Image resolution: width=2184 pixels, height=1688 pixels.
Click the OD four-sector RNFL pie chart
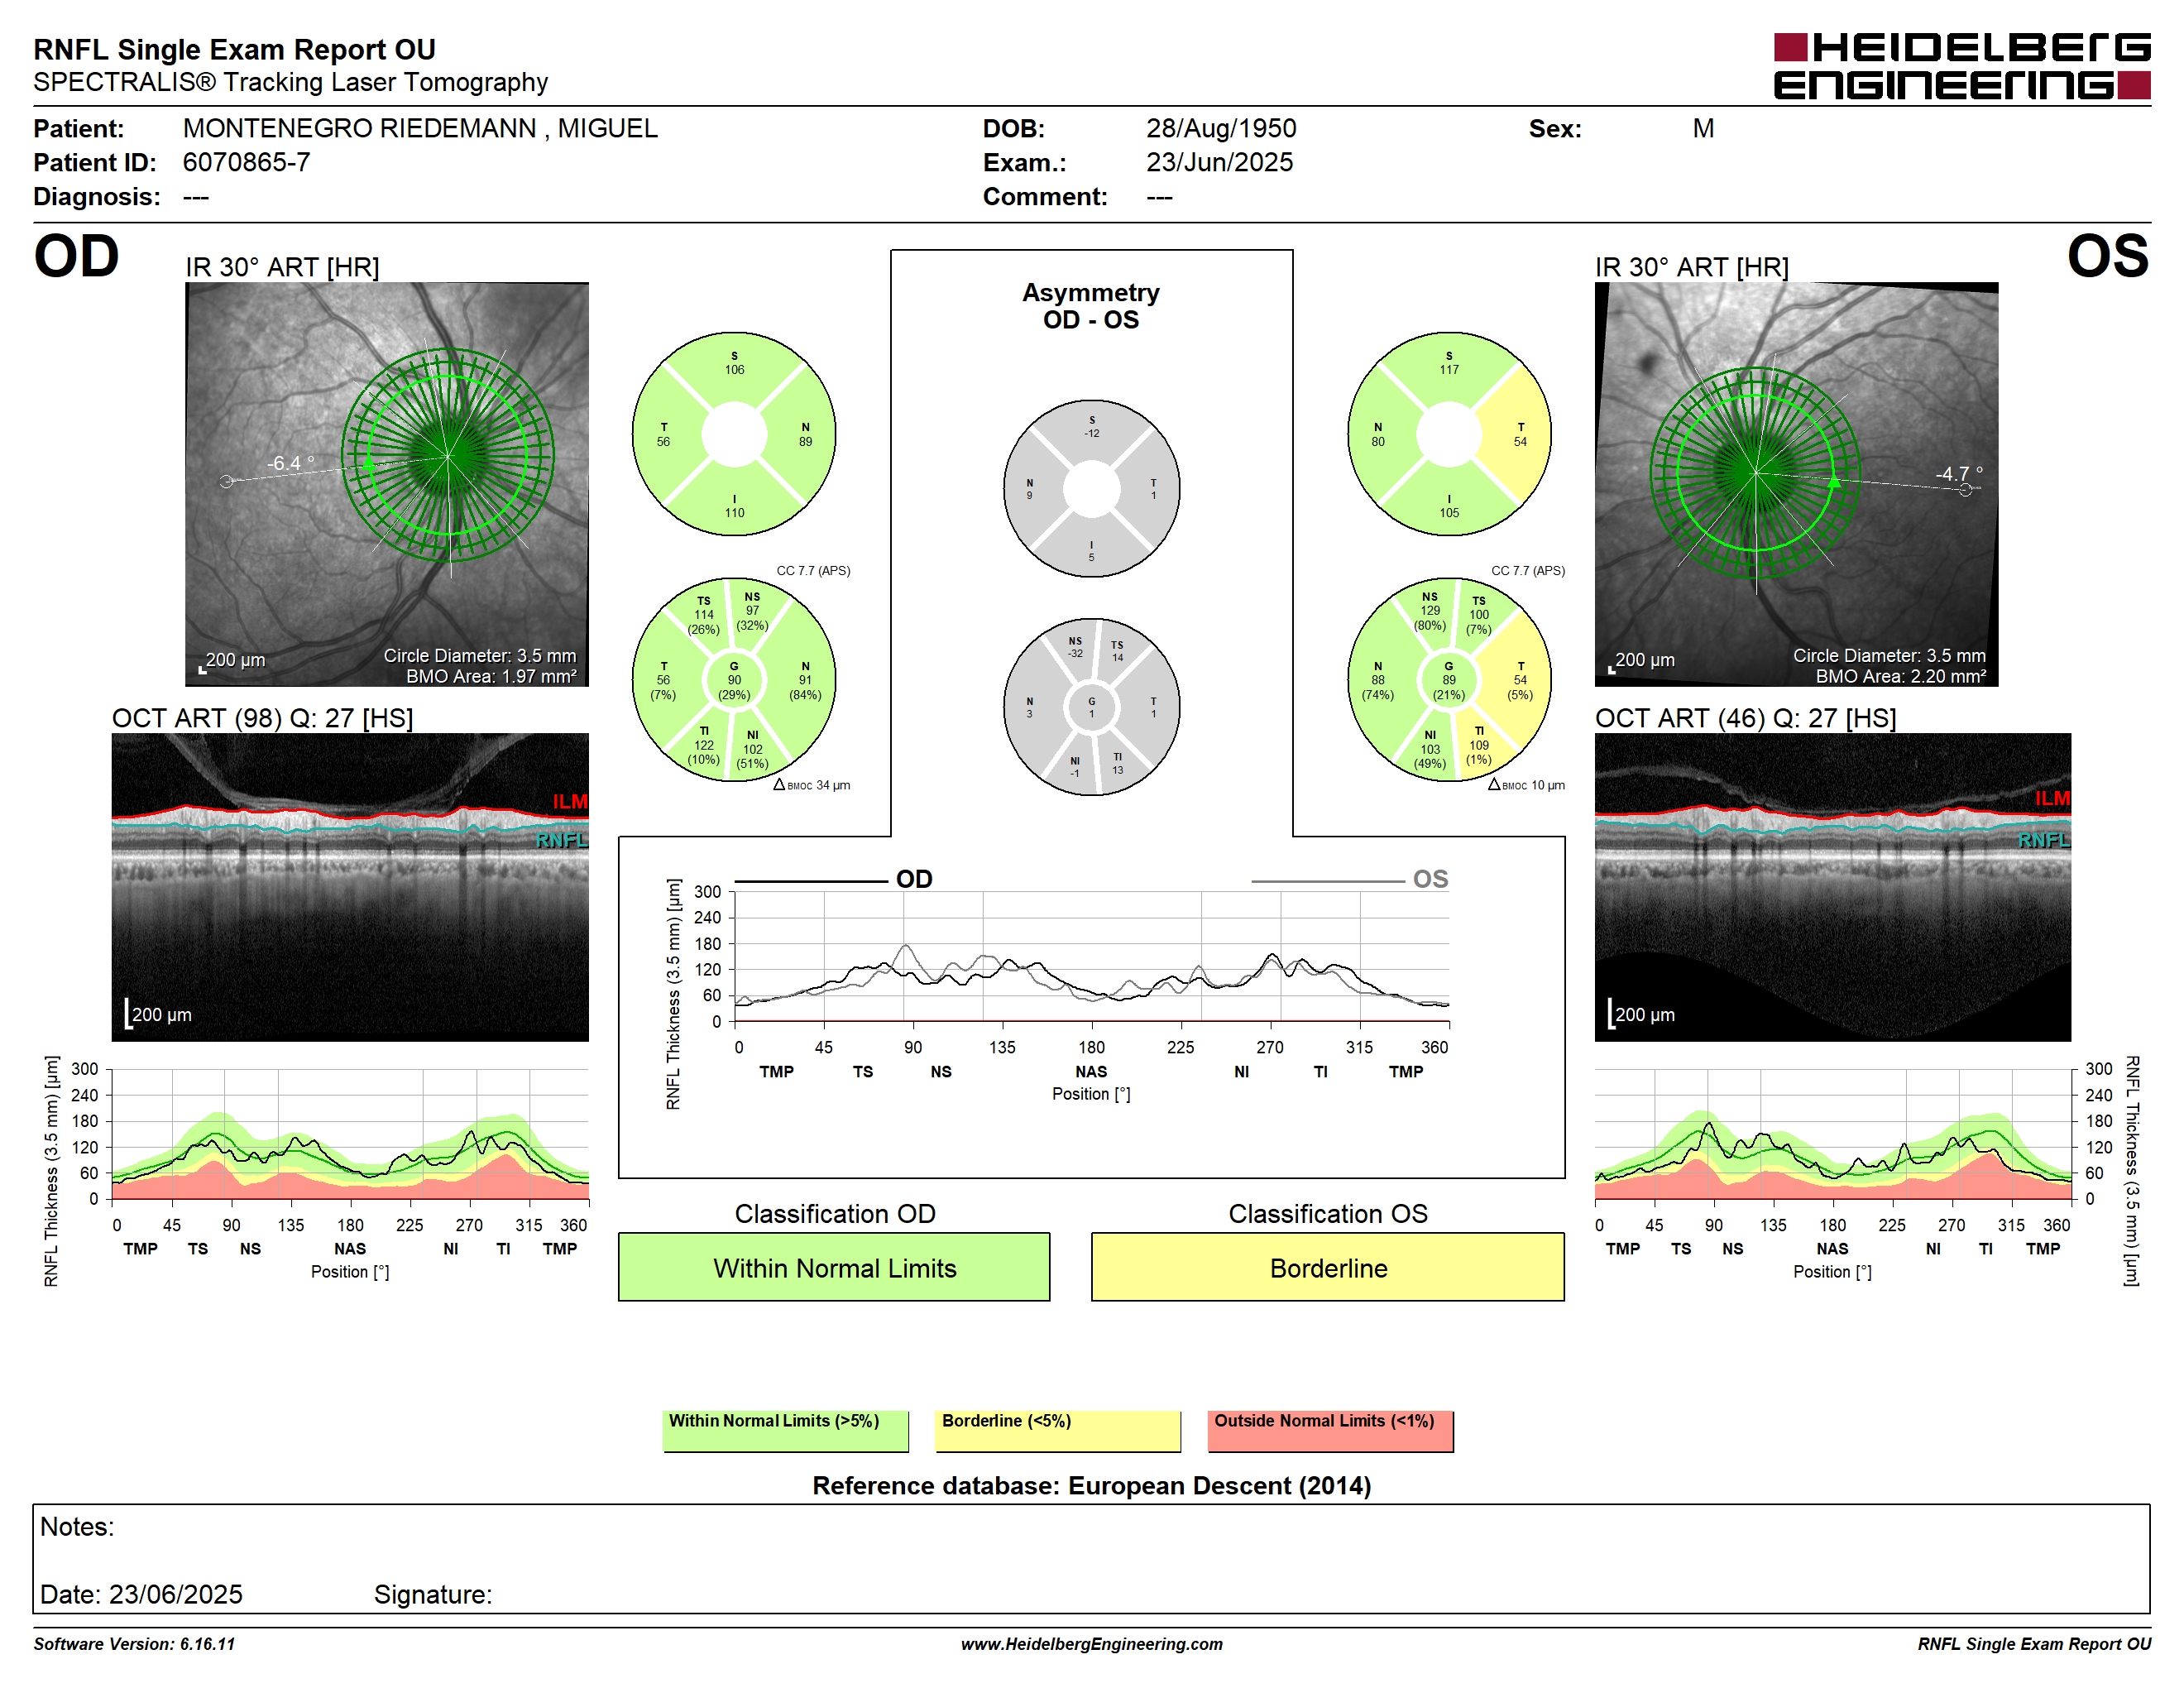[734, 434]
